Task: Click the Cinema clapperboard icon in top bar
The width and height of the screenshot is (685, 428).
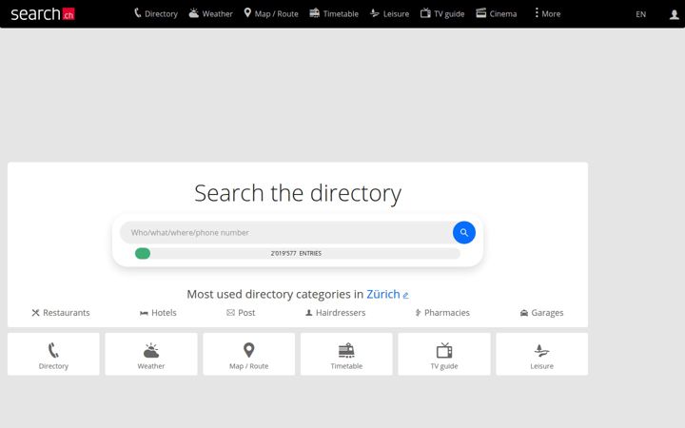Action: coord(481,13)
